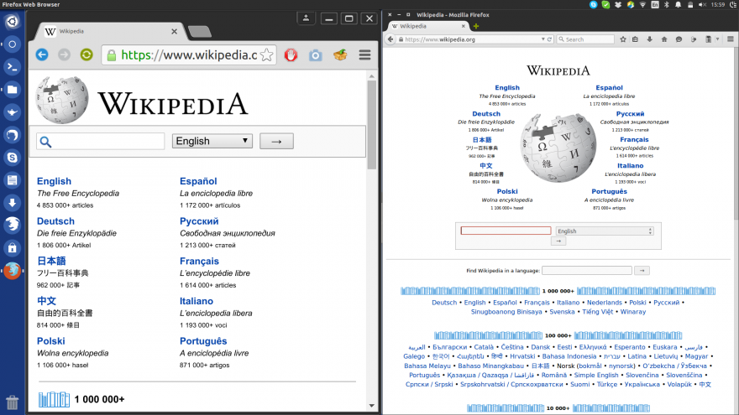Image resolution: width=739 pixels, height=415 pixels.
Task: Click the Nederlands link in Firefox
Action: coord(604,303)
